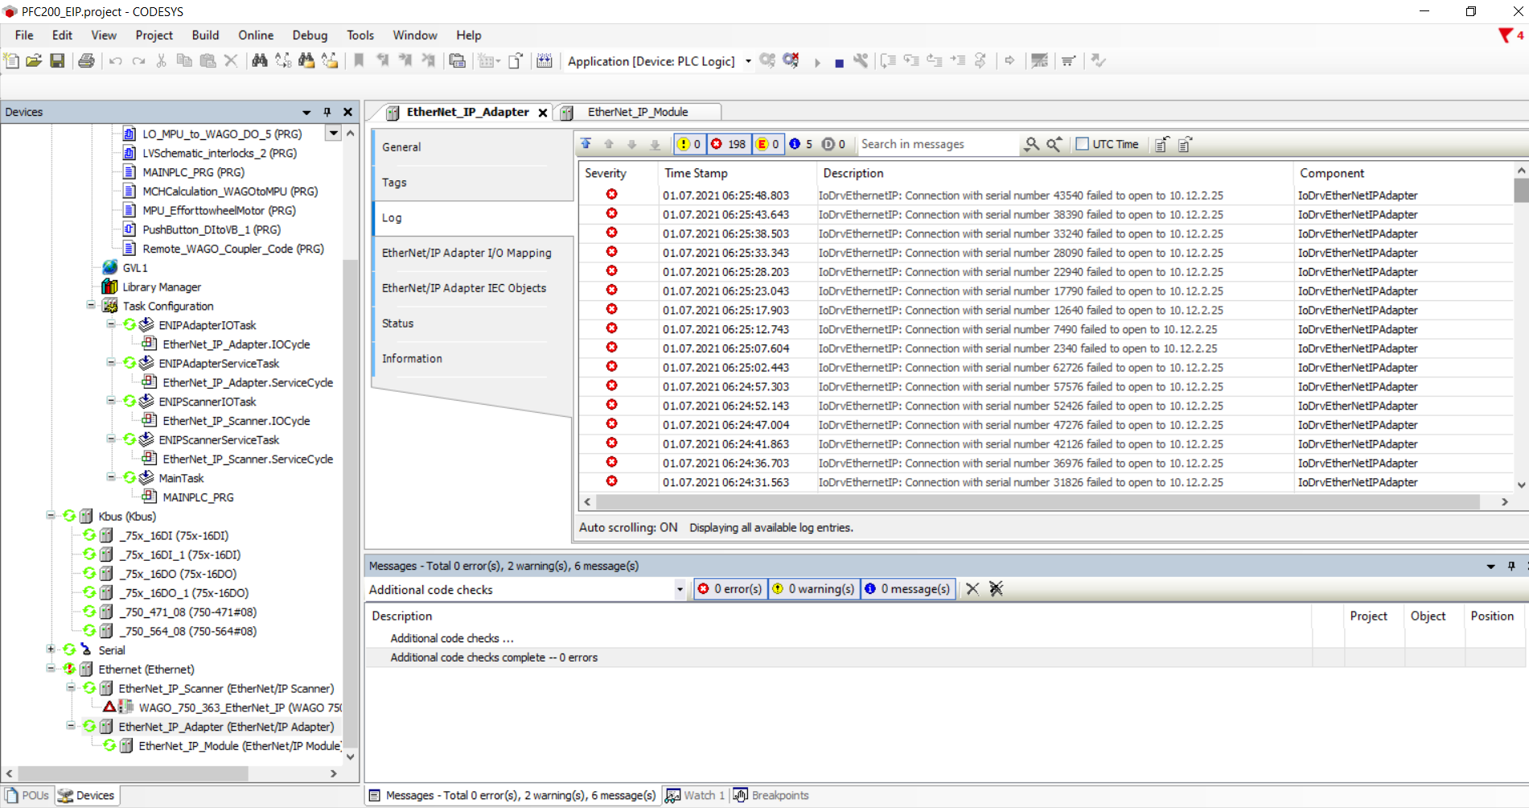Collapse the Kbus tree node

click(x=51, y=516)
